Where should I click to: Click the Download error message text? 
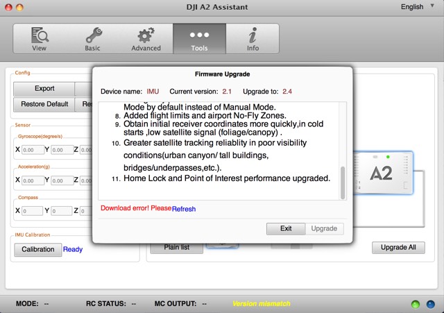136,208
